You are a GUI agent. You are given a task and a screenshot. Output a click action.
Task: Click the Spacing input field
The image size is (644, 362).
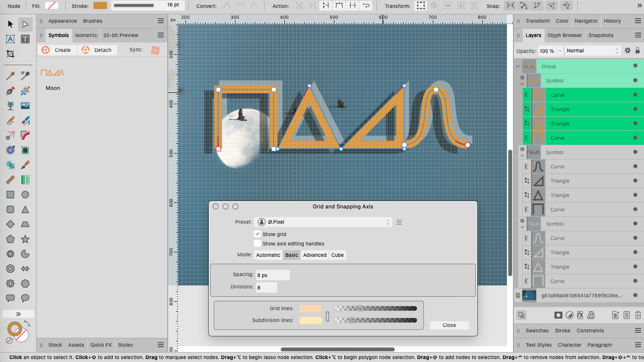[272, 275]
